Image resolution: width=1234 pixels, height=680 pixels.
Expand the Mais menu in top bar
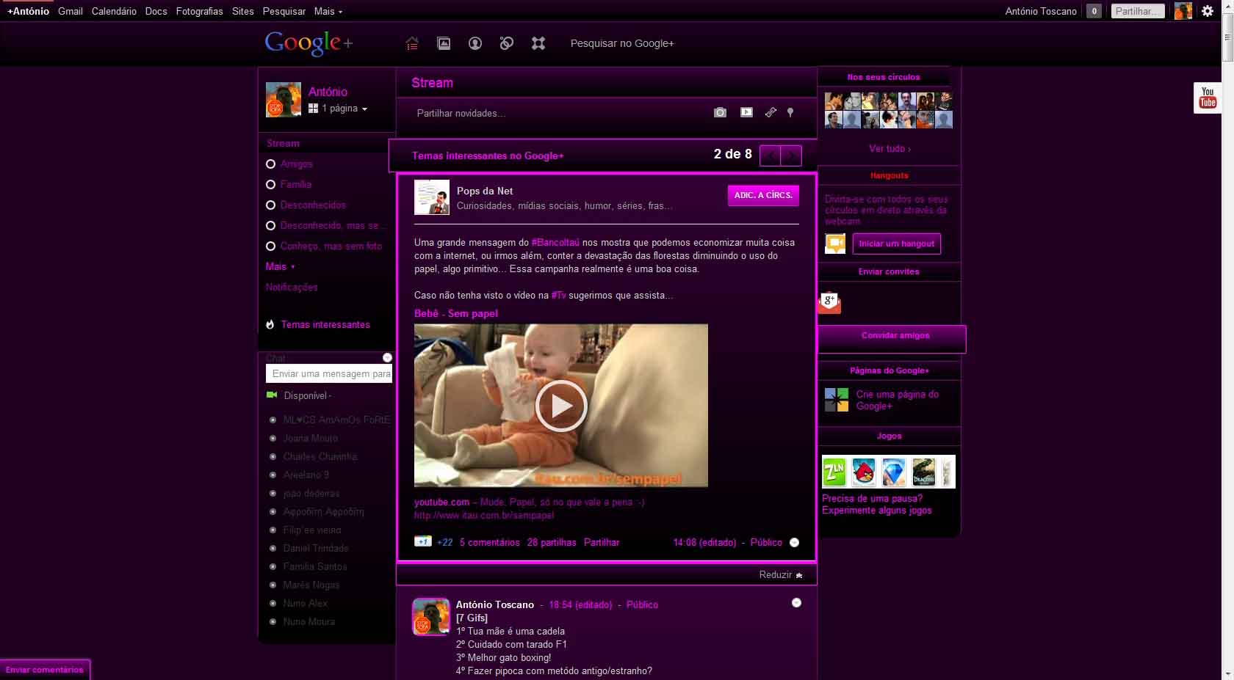pos(328,11)
